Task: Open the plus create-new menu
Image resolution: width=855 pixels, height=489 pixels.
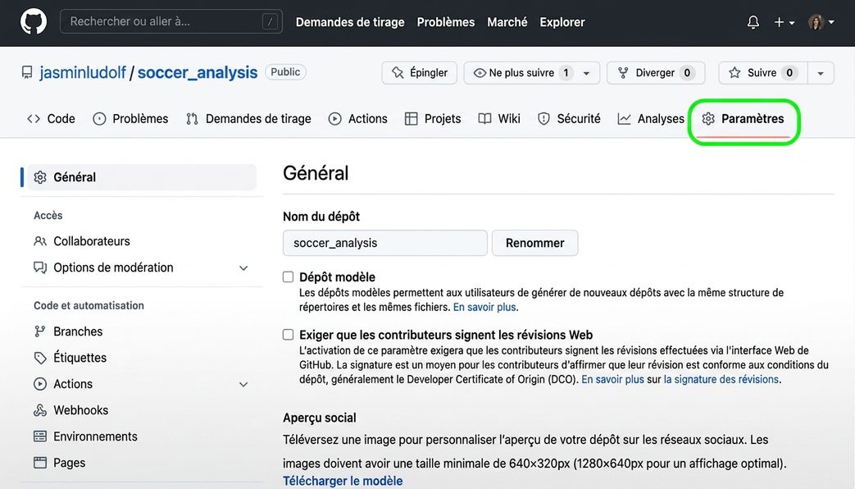Action: click(x=785, y=22)
